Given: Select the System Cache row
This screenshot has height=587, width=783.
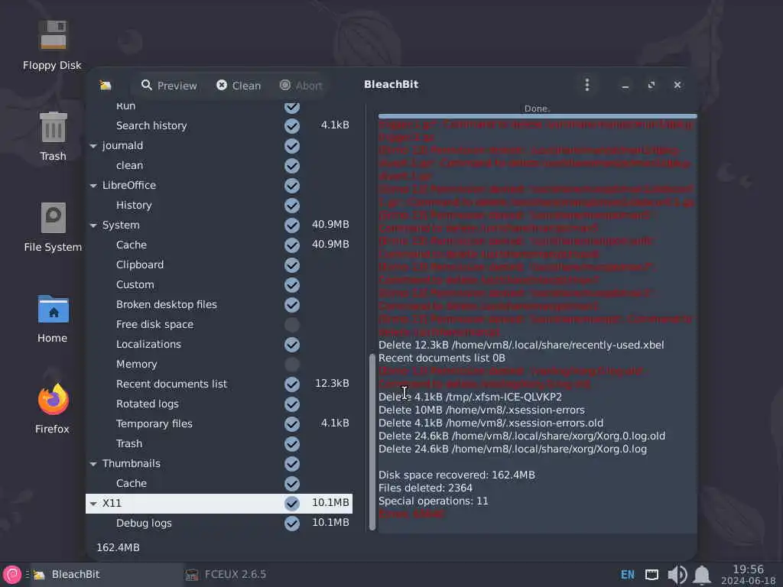Looking at the screenshot, I should [x=219, y=245].
